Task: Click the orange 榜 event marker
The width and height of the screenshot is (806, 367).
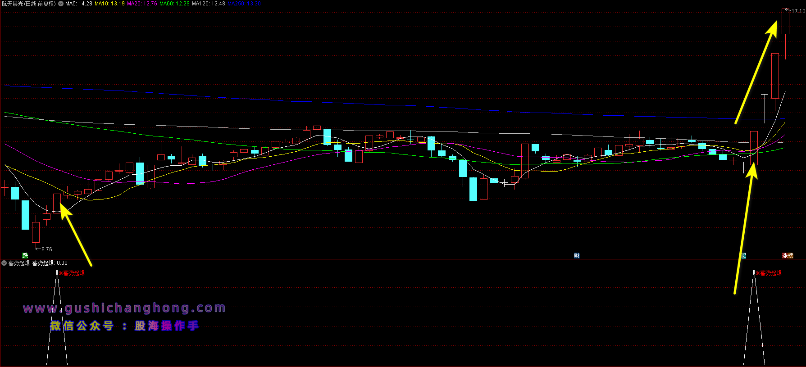Action: pos(790,256)
